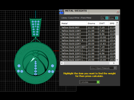Click the table scroll up arrow
Image resolution: width=134 pixels, height=100 pixels.
(x=117, y=23)
